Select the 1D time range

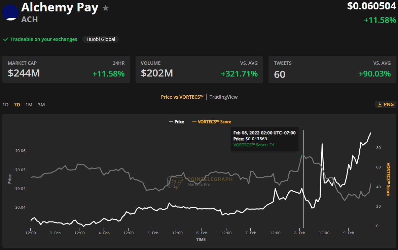coord(5,105)
